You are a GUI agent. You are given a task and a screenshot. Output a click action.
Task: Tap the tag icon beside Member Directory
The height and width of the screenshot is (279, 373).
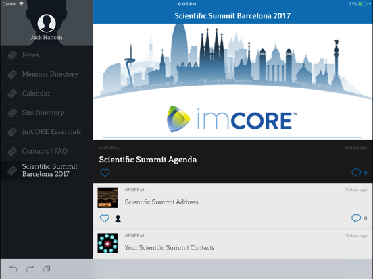click(x=12, y=74)
